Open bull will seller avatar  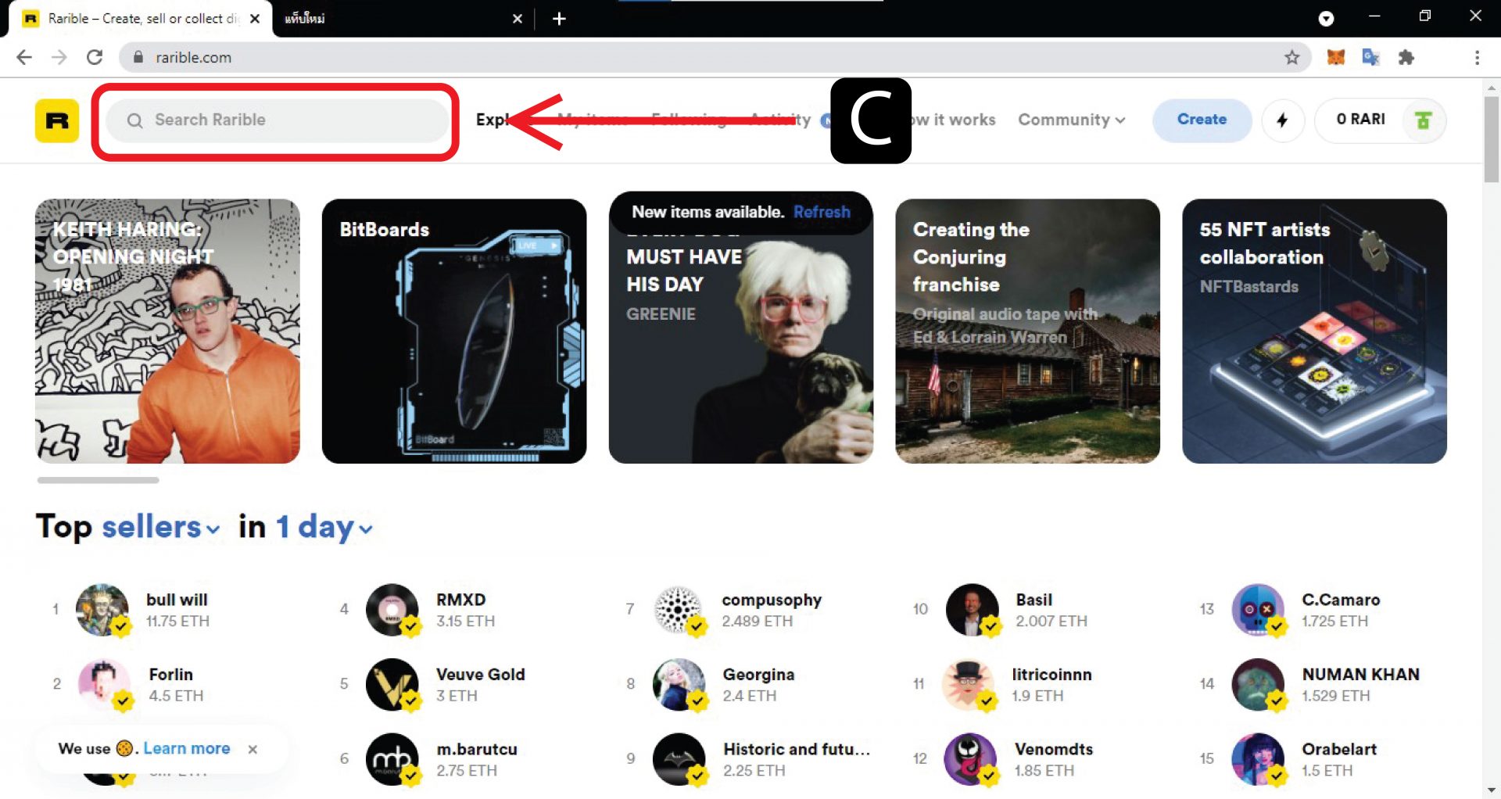[x=102, y=610]
